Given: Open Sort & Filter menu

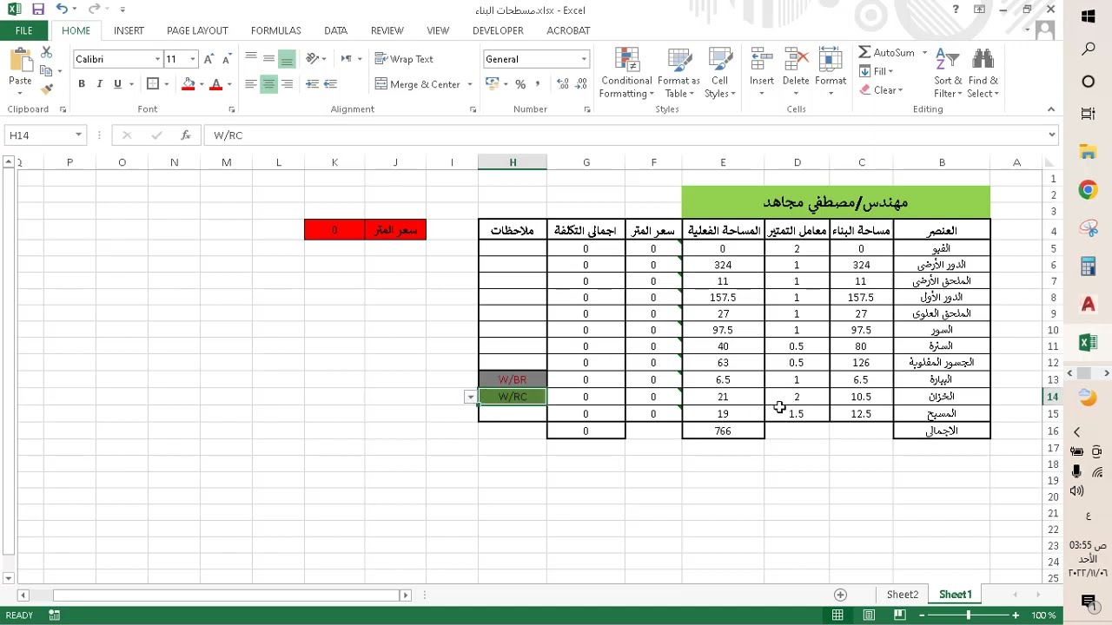Looking at the screenshot, I should click(x=948, y=73).
